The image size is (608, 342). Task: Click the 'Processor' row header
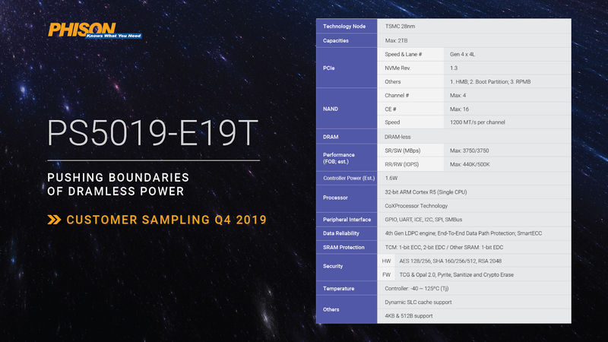tap(347, 198)
